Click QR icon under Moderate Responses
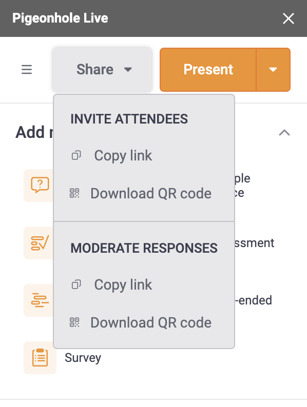The image size is (307, 407). tap(74, 322)
